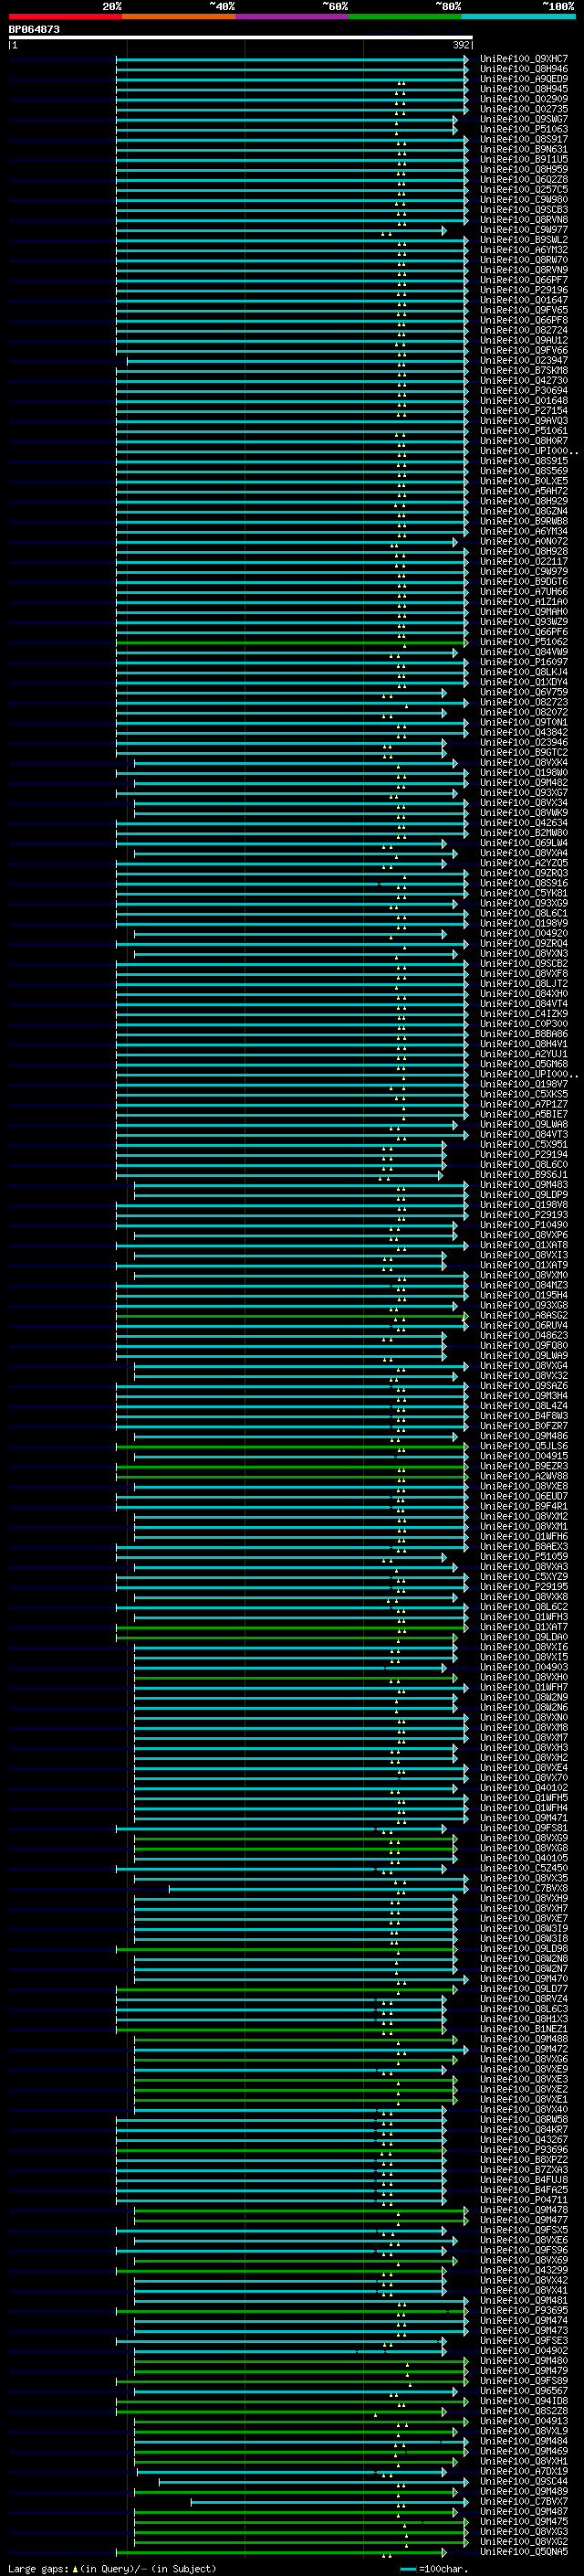Click the UniRef100_Q8GZN4 entry
The image size is (584, 2576).
[524, 511]
